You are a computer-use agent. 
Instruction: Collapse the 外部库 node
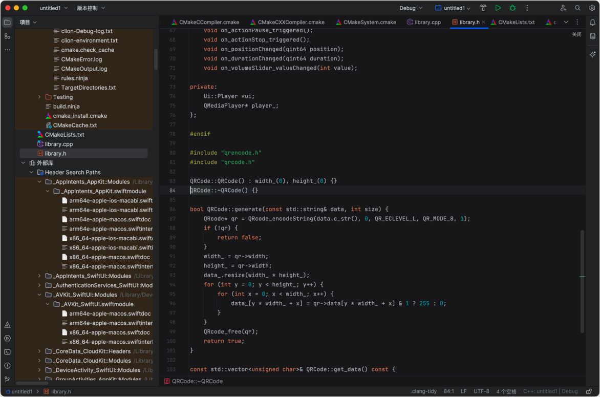click(24, 163)
